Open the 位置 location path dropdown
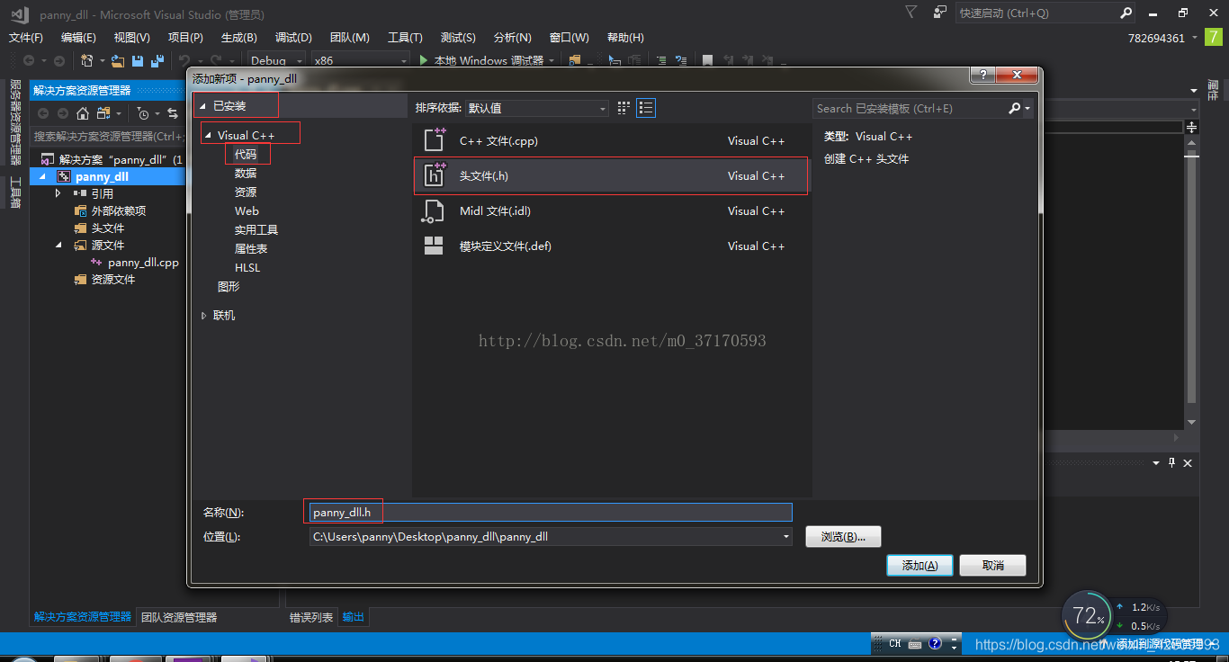This screenshot has width=1229, height=662. (785, 536)
